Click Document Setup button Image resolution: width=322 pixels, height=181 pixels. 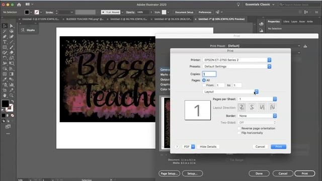pos(184,12)
